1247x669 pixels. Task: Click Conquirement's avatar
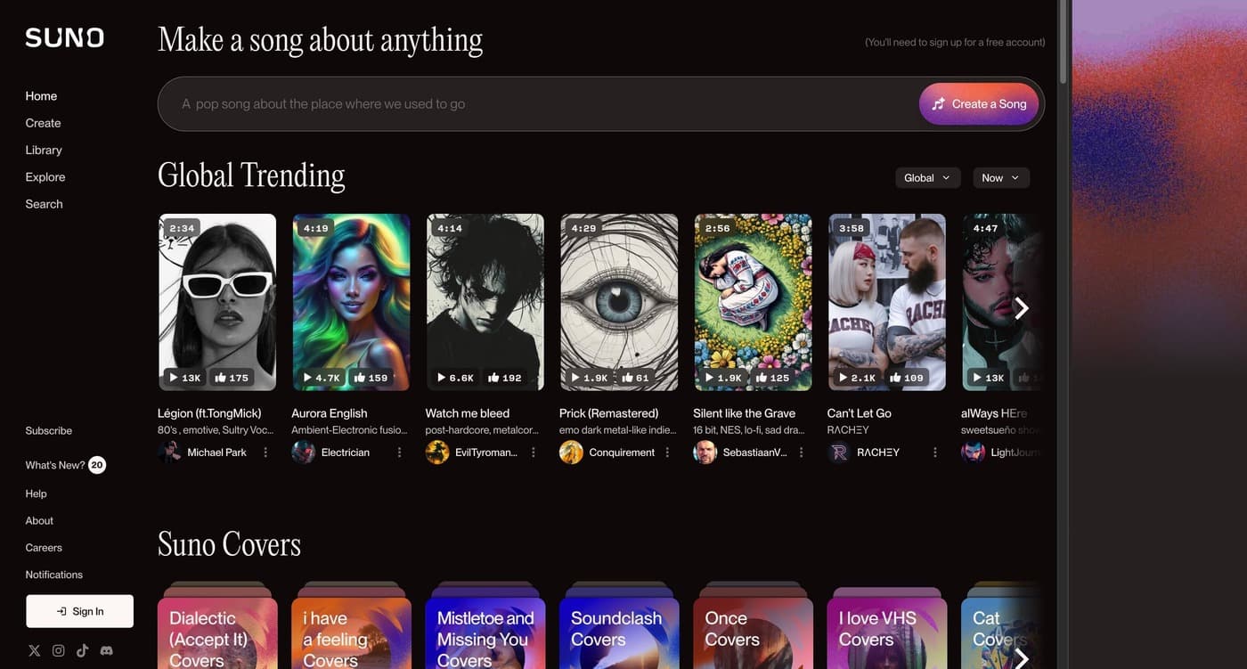(571, 453)
